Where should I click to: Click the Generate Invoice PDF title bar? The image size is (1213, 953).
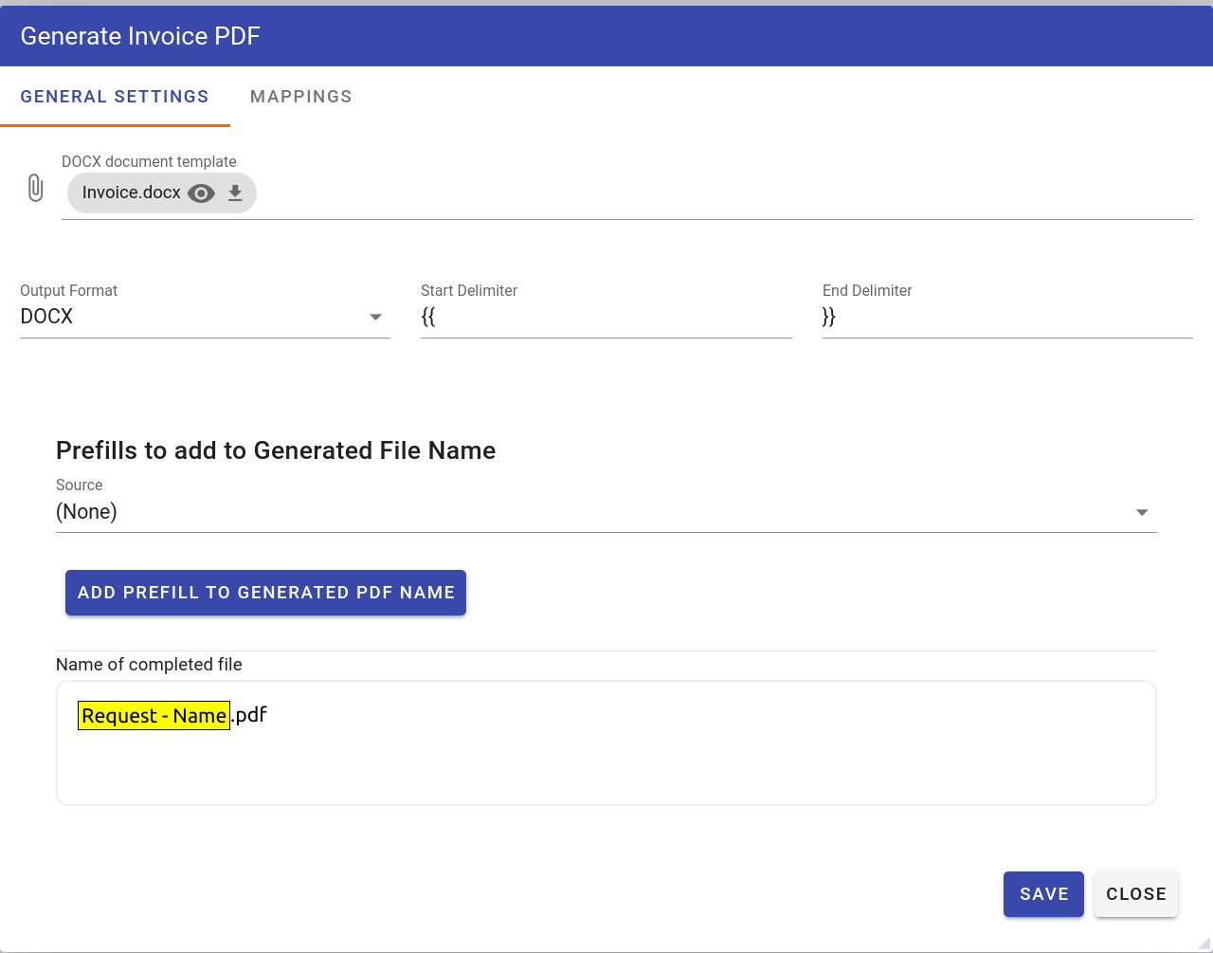(x=606, y=36)
